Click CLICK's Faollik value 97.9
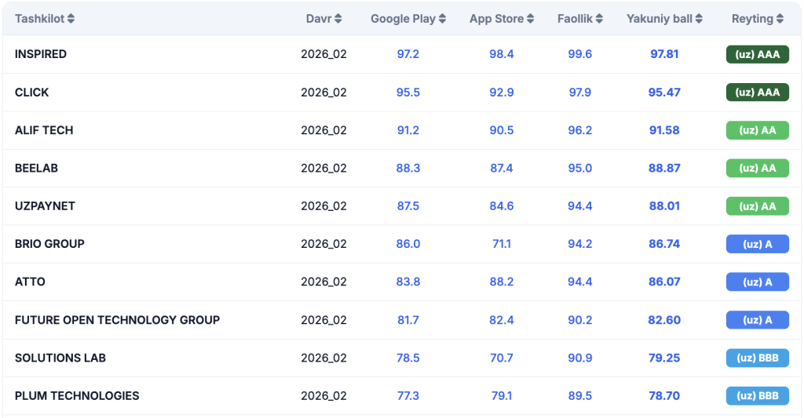804x418 pixels. (579, 93)
